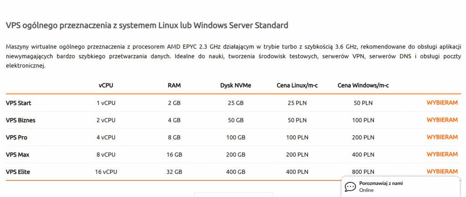The width and height of the screenshot is (466, 197).
Task: Select WYBIERAM for VPS Biznes plan
Action: 442,120
